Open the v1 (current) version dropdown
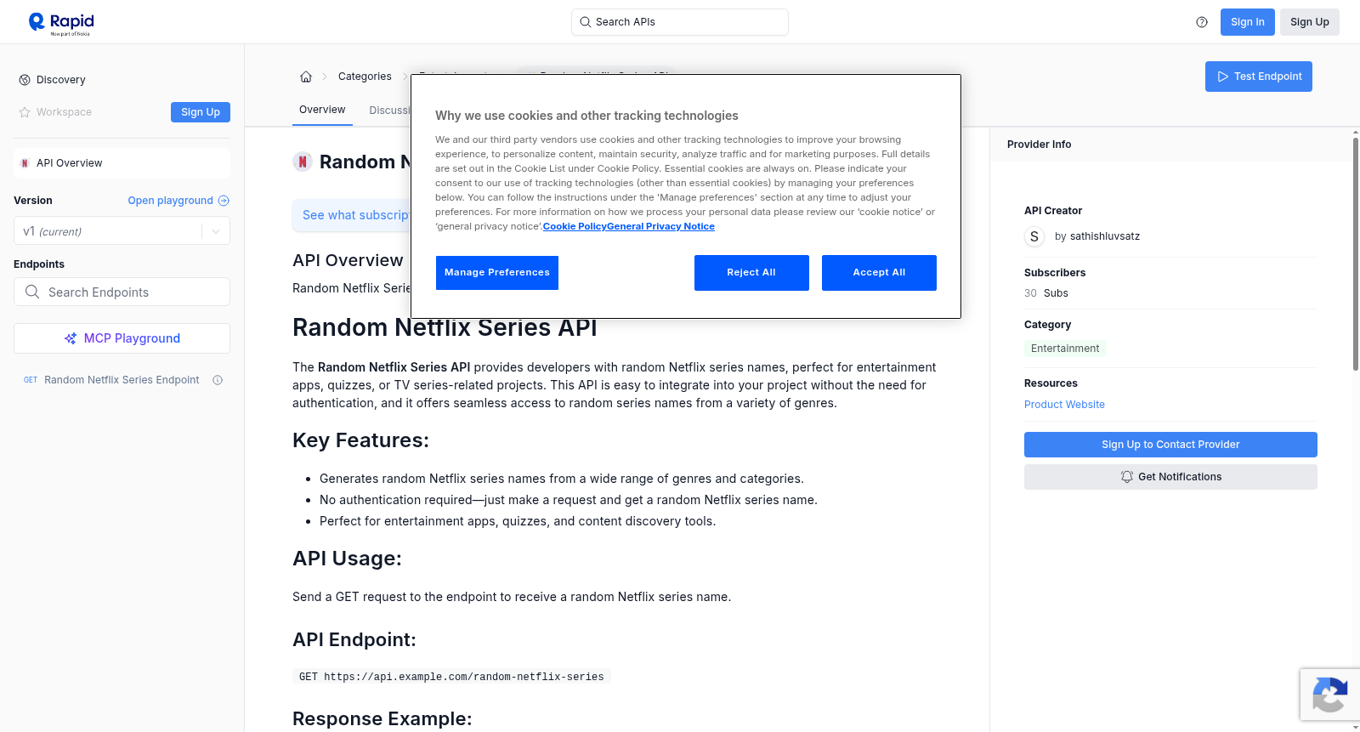1360x732 pixels. [x=122, y=230]
